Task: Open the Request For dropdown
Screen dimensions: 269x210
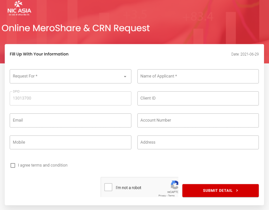Action: coord(70,76)
